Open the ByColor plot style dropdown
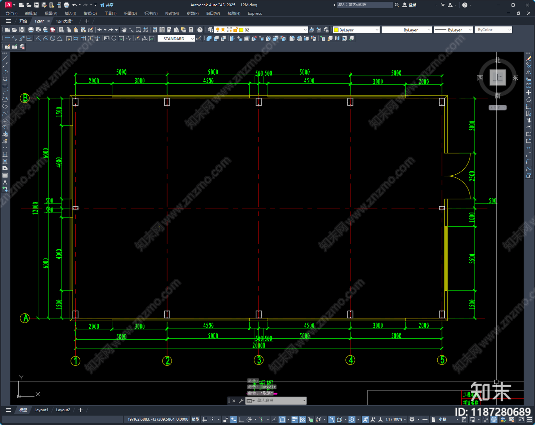The image size is (535, 425). coord(509,30)
